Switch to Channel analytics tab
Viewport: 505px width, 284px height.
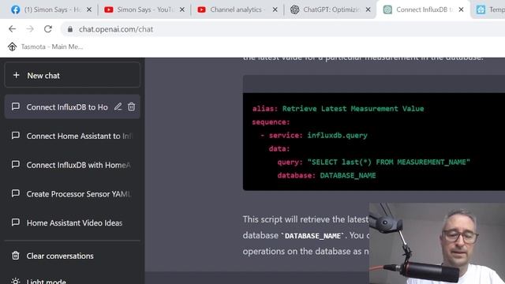click(x=238, y=9)
